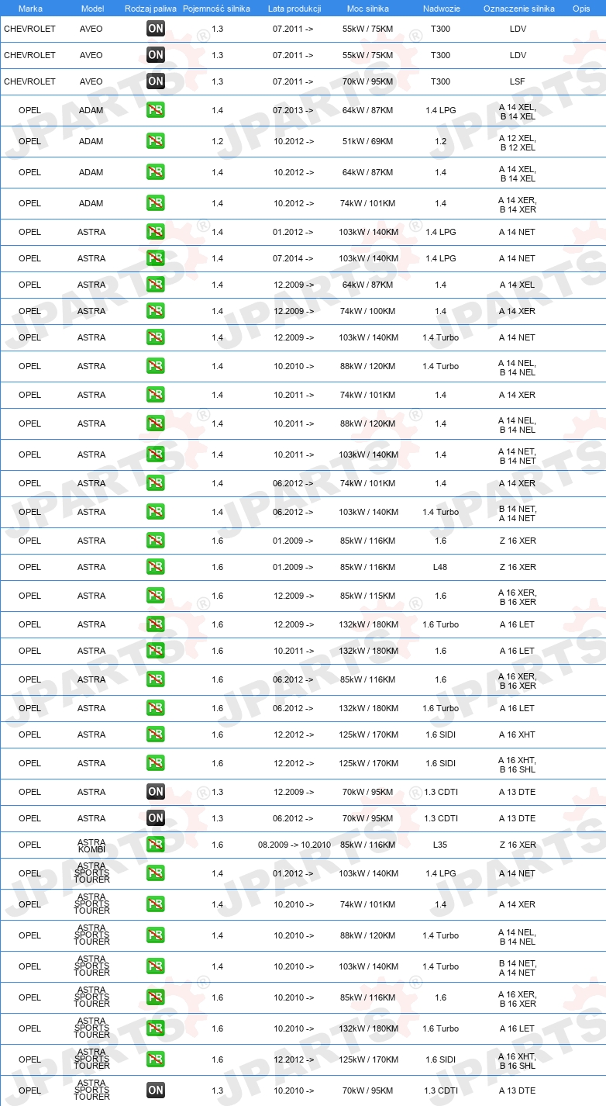Select the Pojemność silnika column header

(x=217, y=9)
